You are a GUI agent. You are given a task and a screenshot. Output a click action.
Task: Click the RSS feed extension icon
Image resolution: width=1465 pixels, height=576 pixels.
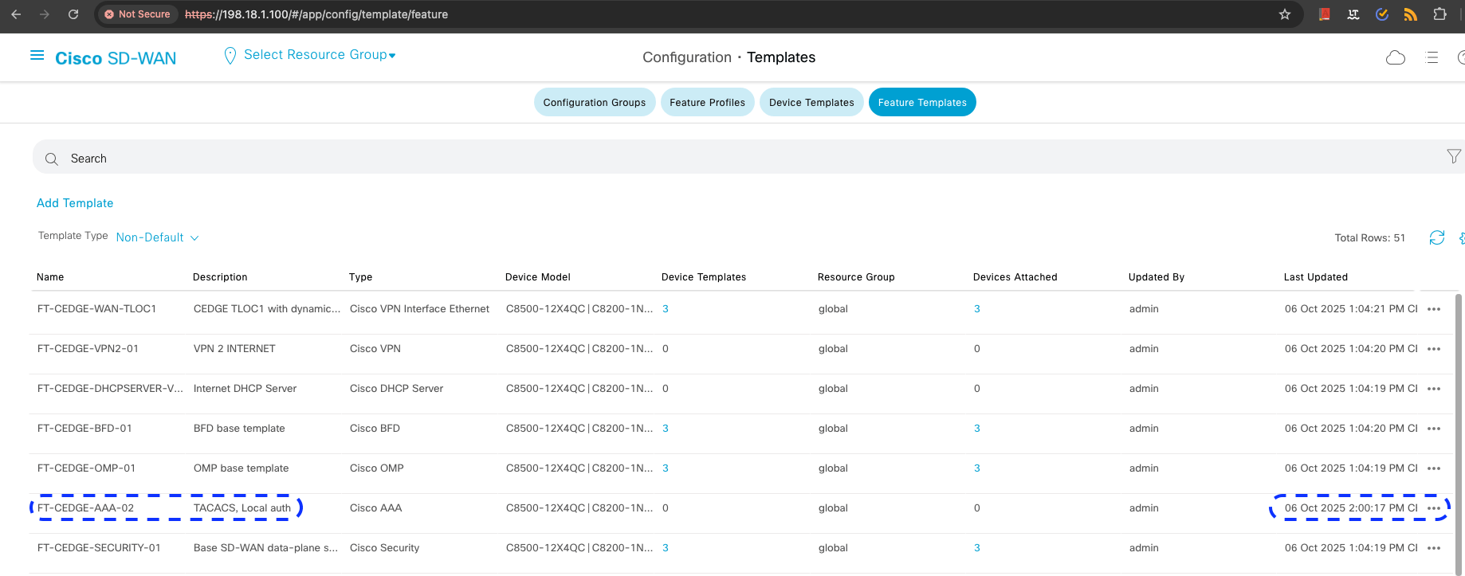click(x=1411, y=14)
